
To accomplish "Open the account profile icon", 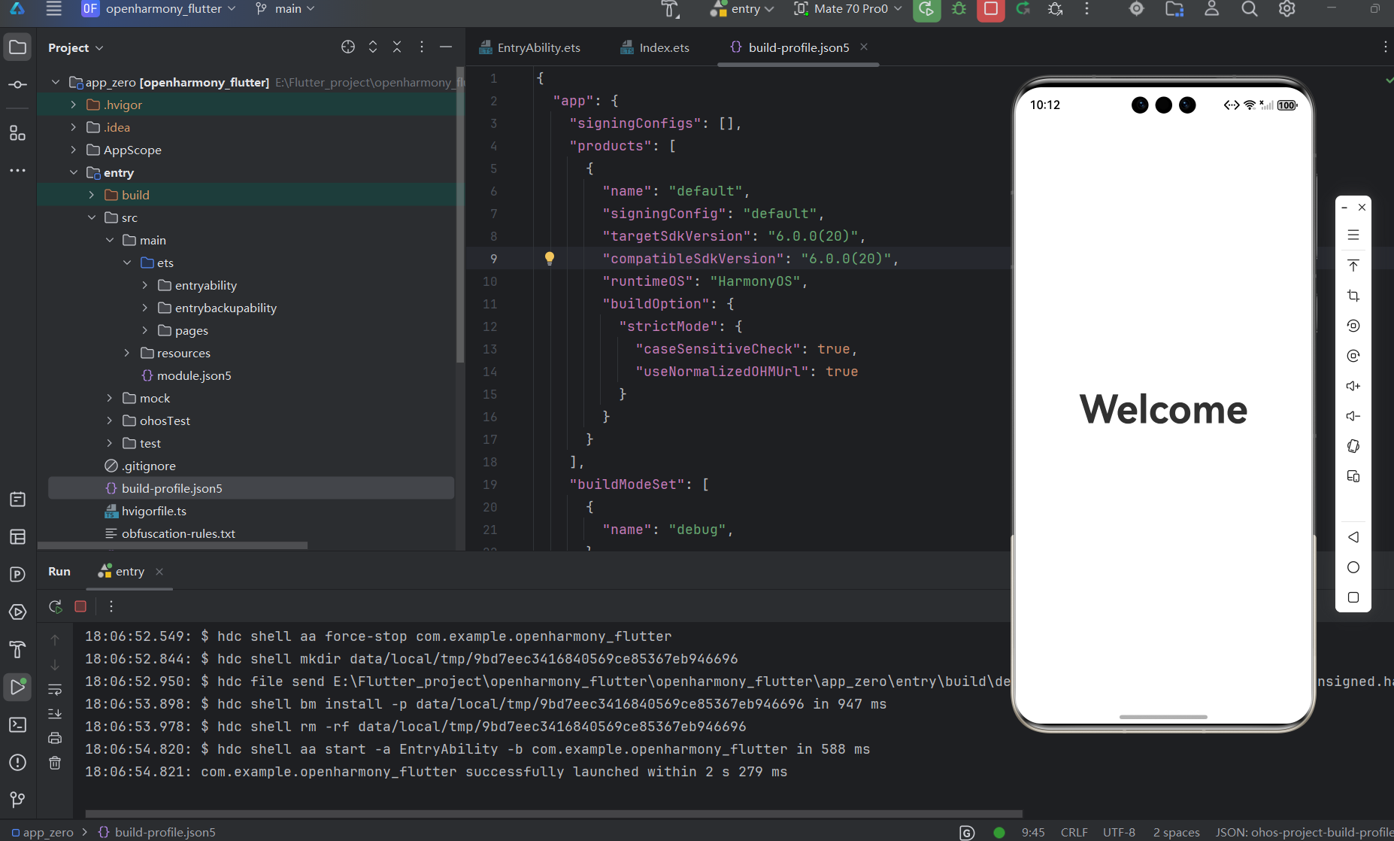I will coord(1212,9).
